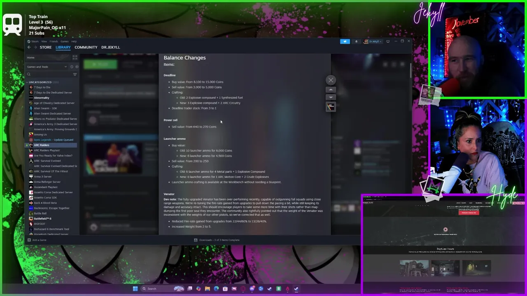Select Alien Swarm - SDK
This screenshot has height=296, width=527.
click(45, 108)
